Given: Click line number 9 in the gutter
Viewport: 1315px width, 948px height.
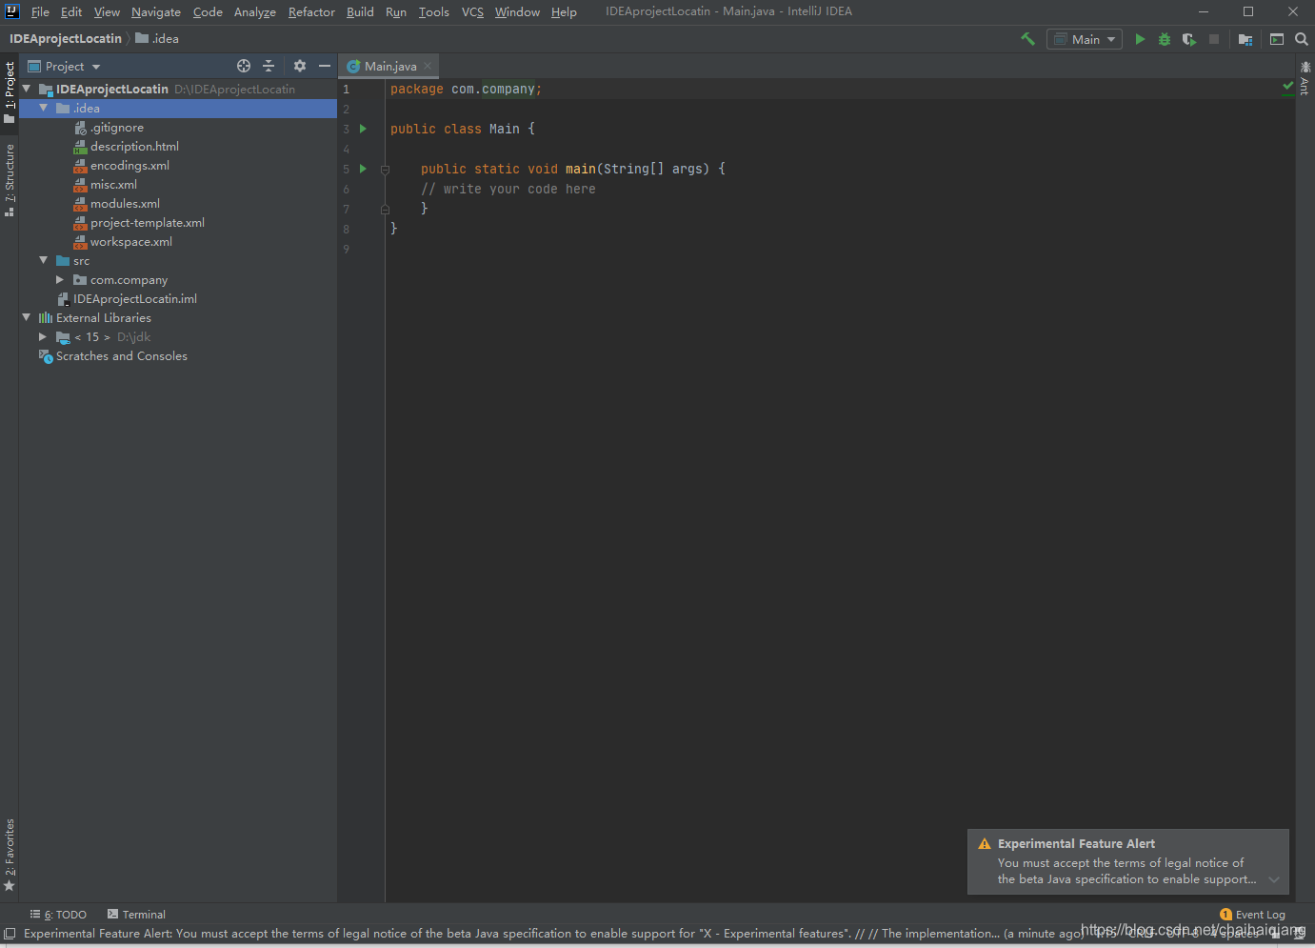Looking at the screenshot, I should click(346, 249).
